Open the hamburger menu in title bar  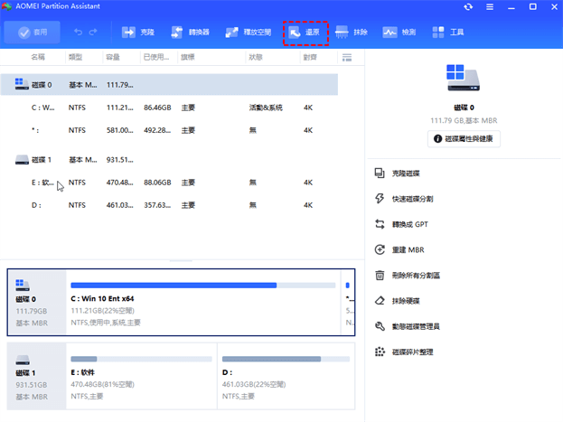[490, 7]
